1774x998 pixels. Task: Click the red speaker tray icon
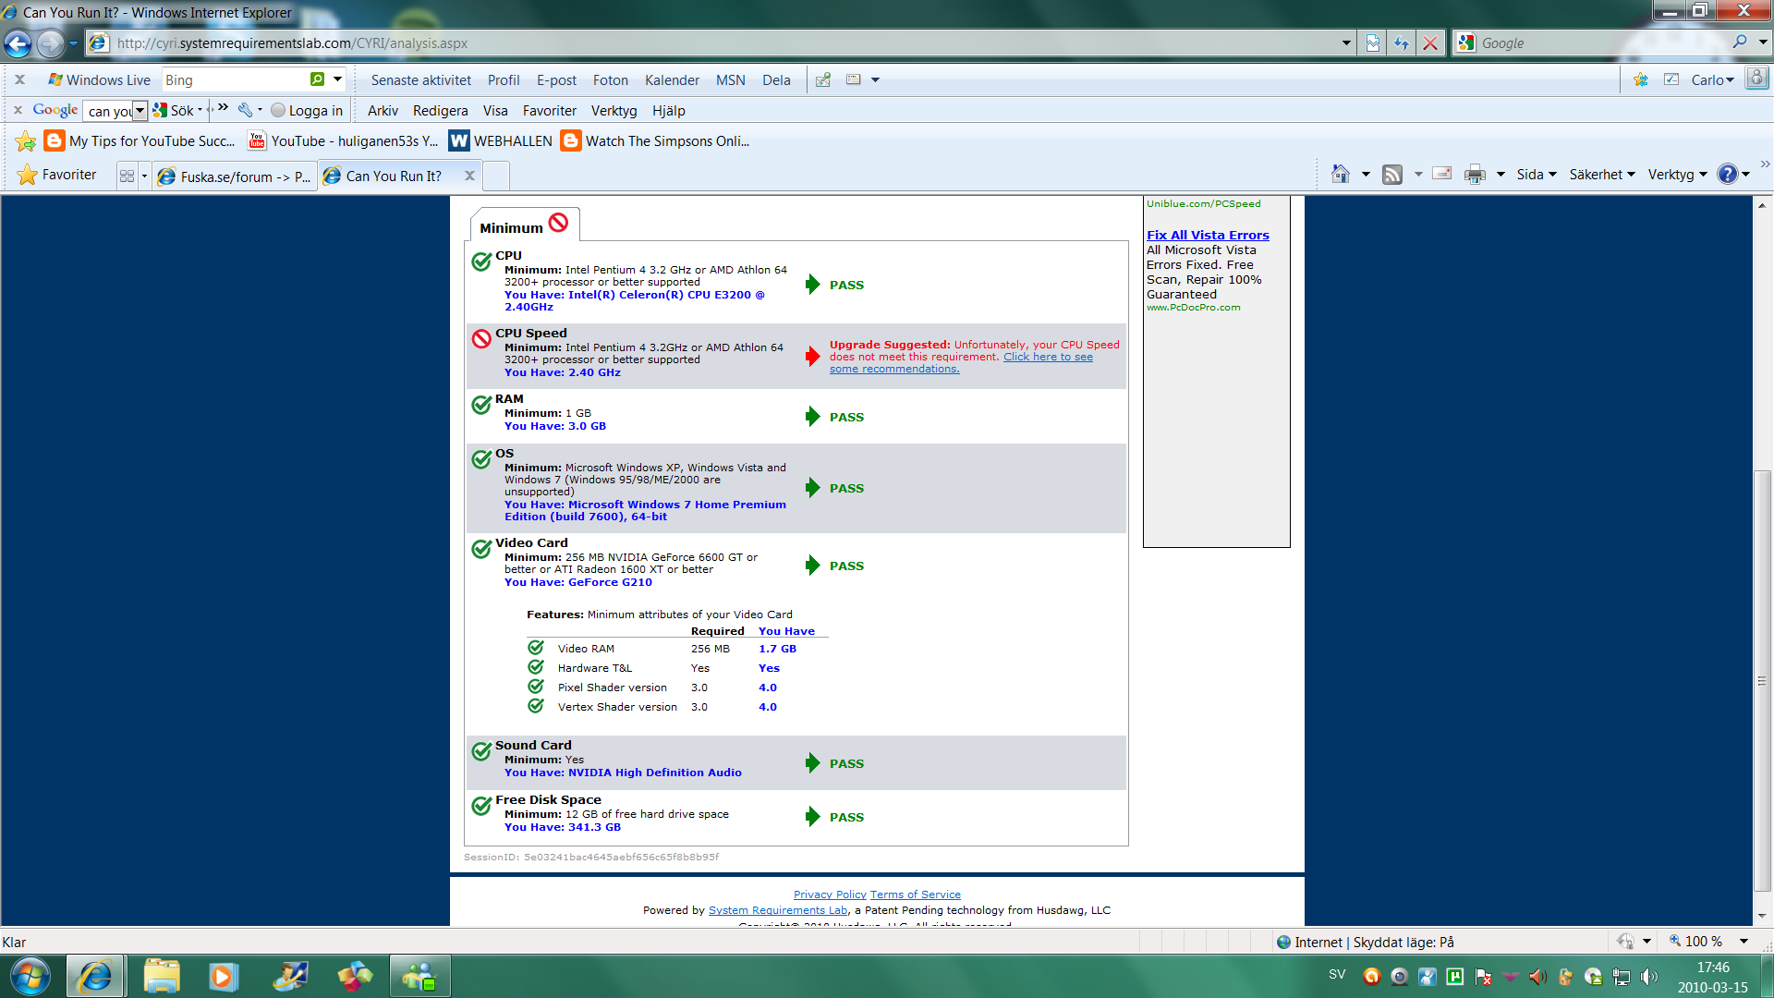[x=1537, y=976]
